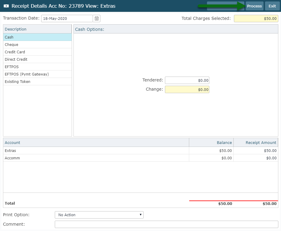This screenshot has height=231, width=281.
Task: Click the Extras row Balance $50.00 cell
Action: [x=211, y=151]
